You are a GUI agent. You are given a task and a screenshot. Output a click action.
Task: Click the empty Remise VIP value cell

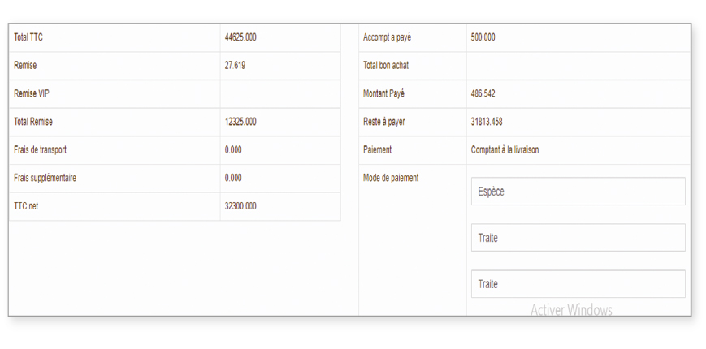280,93
